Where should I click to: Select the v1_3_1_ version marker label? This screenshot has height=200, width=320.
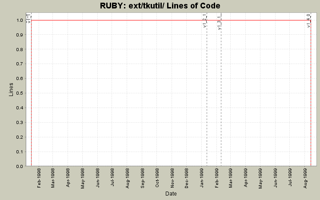coord(219,22)
